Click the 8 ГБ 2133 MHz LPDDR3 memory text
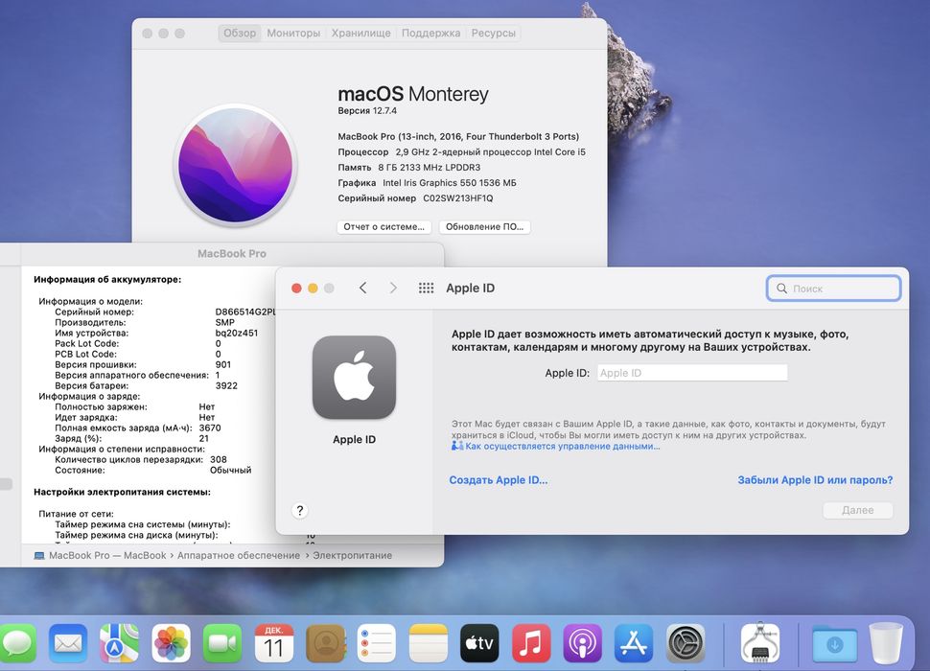Viewport: 930px width, 671px height. pos(430,168)
